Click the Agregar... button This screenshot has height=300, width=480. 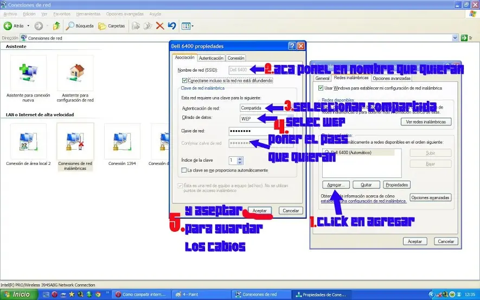pos(336,185)
